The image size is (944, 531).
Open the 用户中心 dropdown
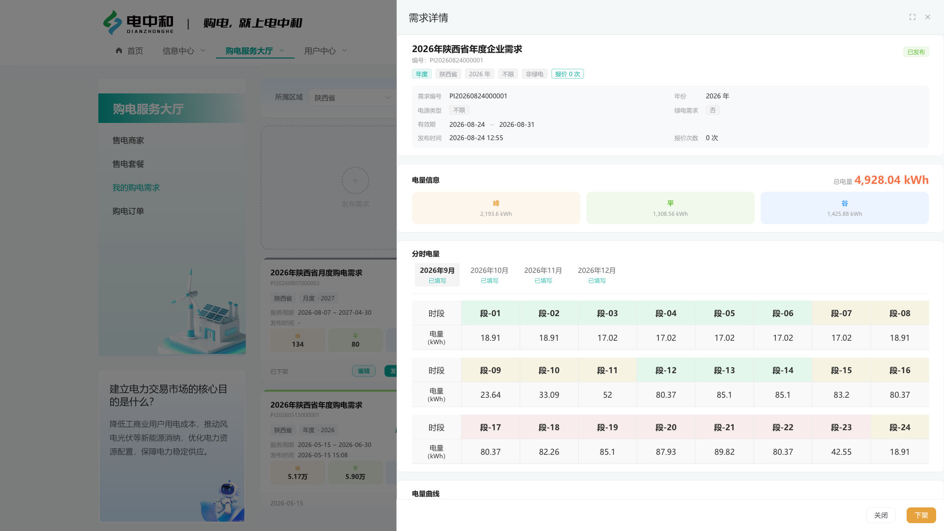(x=325, y=51)
